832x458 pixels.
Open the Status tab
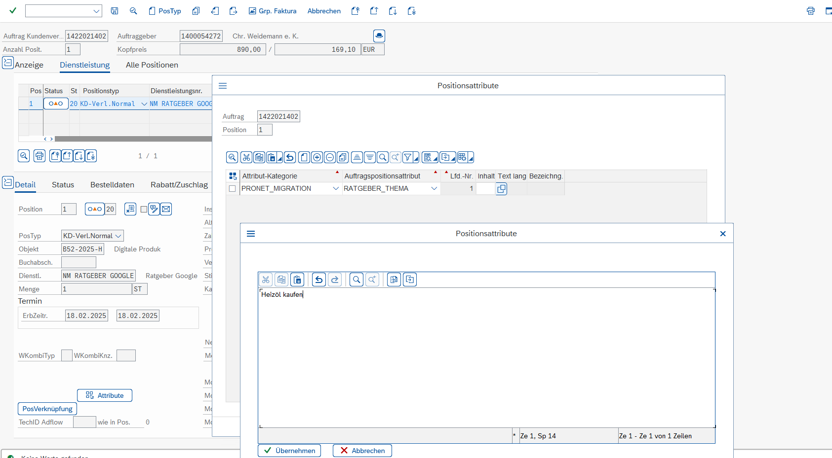tap(63, 185)
